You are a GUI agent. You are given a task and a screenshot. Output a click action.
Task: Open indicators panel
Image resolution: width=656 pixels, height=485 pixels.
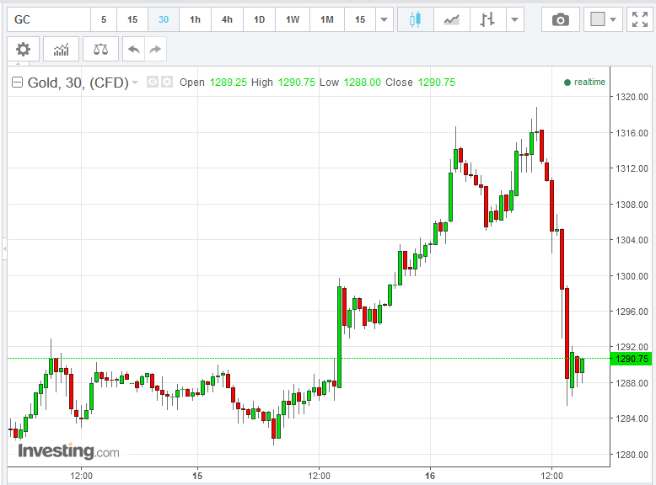coord(61,50)
